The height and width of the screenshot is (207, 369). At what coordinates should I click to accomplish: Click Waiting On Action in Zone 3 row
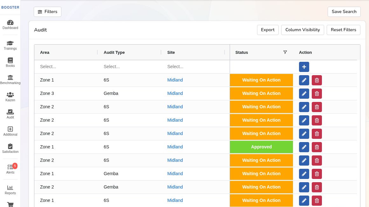click(261, 94)
